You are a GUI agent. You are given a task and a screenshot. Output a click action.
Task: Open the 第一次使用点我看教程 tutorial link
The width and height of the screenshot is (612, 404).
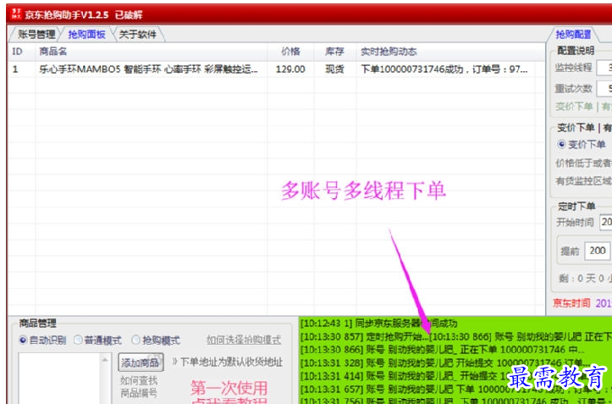click(x=229, y=392)
